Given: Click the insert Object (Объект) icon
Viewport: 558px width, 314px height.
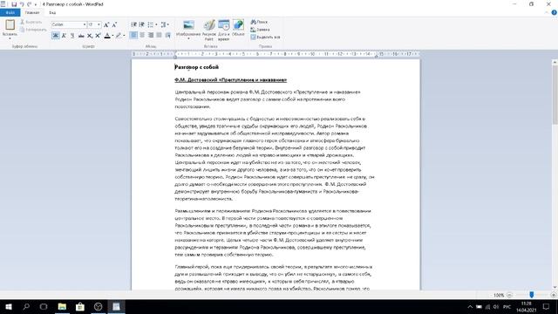Looking at the screenshot, I should [x=238, y=25].
